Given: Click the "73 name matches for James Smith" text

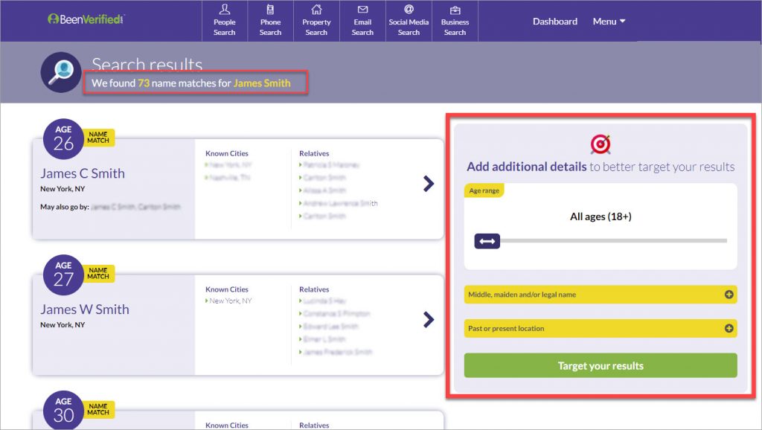Looking at the screenshot, I should point(214,83).
